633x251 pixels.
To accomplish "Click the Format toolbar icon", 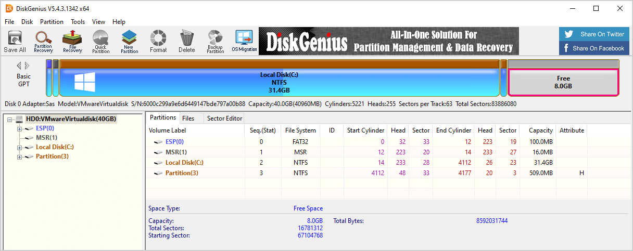I will click(x=158, y=42).
